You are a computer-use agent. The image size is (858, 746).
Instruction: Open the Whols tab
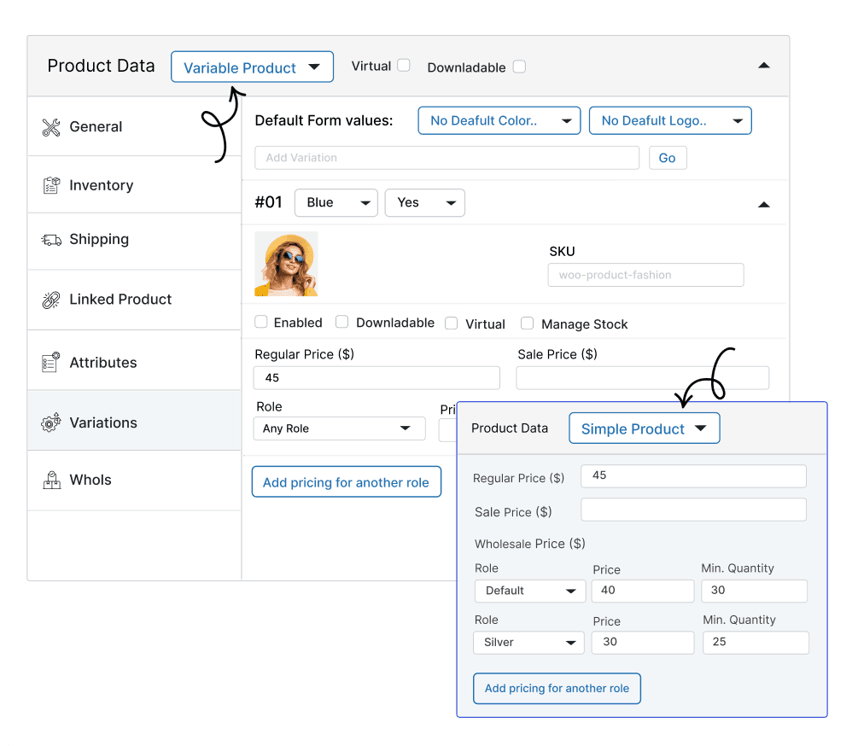135,481
